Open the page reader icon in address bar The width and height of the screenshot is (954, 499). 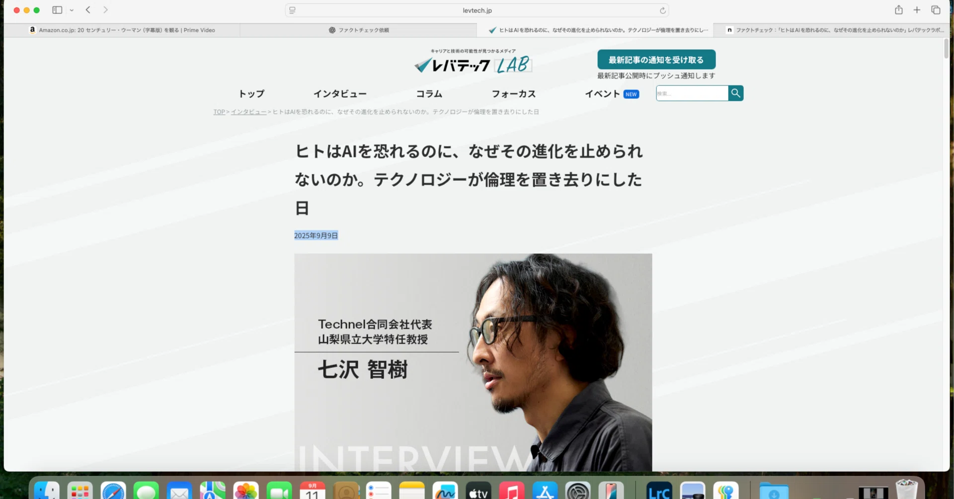(x=292, y=10)
